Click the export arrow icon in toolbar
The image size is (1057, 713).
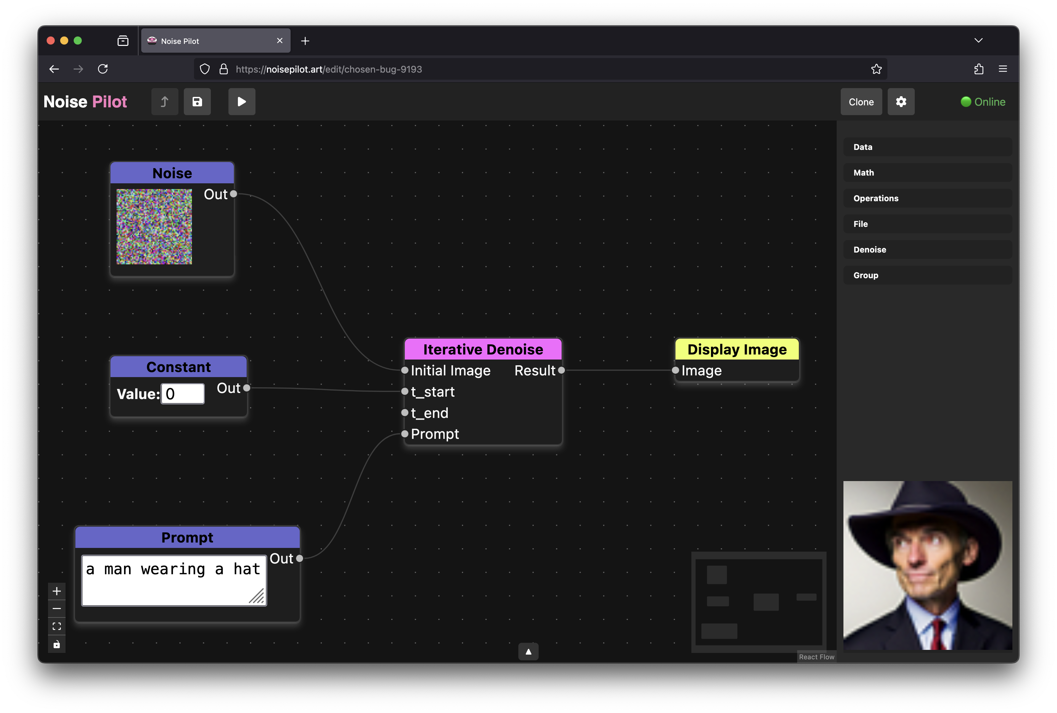(165, 101)
